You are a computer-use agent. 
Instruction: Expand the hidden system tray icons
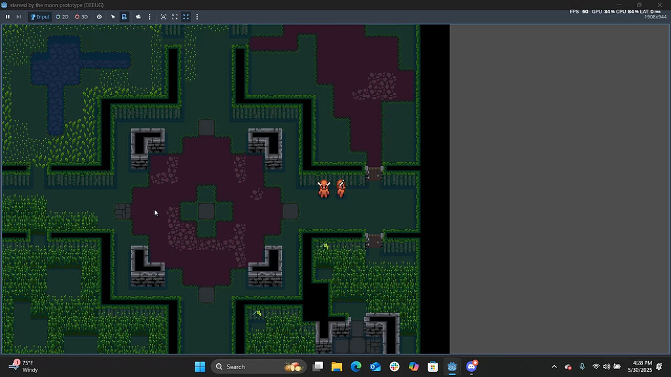tap(554, 367)
